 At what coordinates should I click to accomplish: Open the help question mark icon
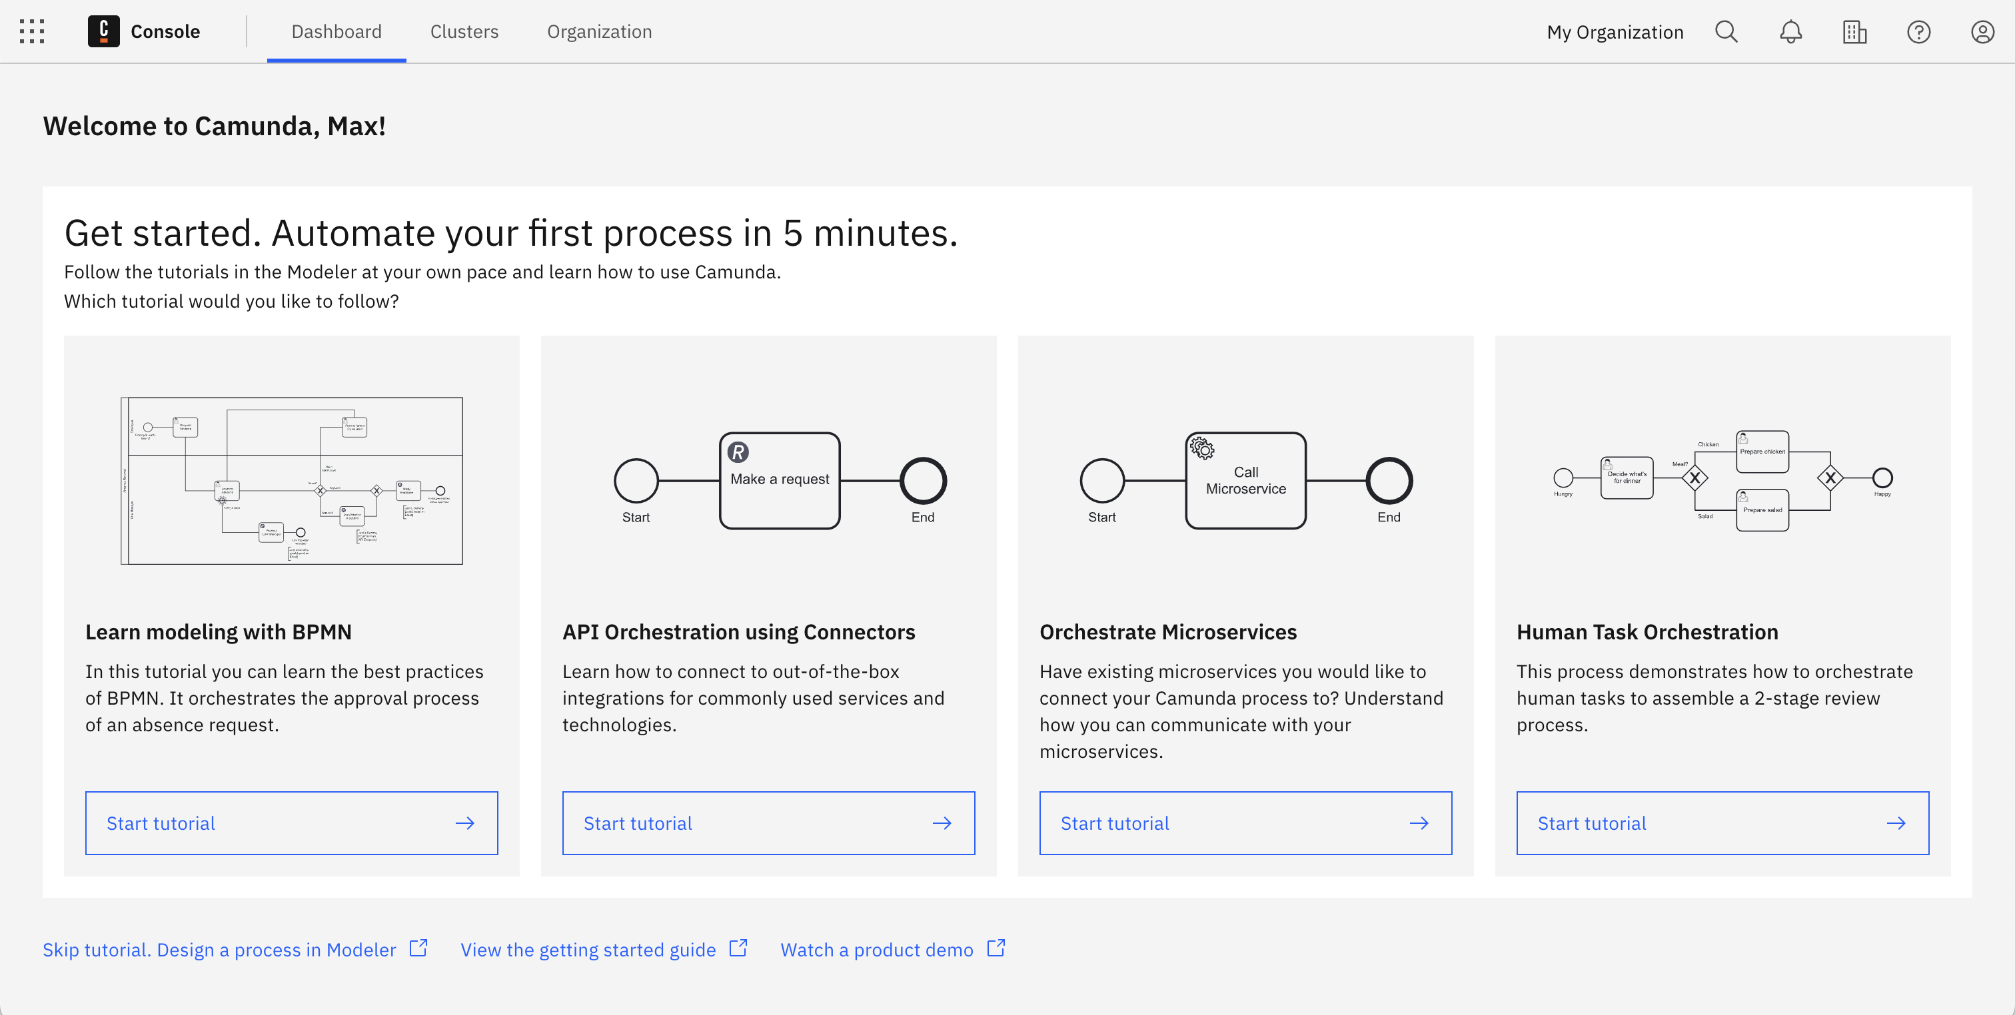(1918, 32)
